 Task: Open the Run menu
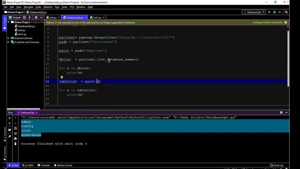57,7
